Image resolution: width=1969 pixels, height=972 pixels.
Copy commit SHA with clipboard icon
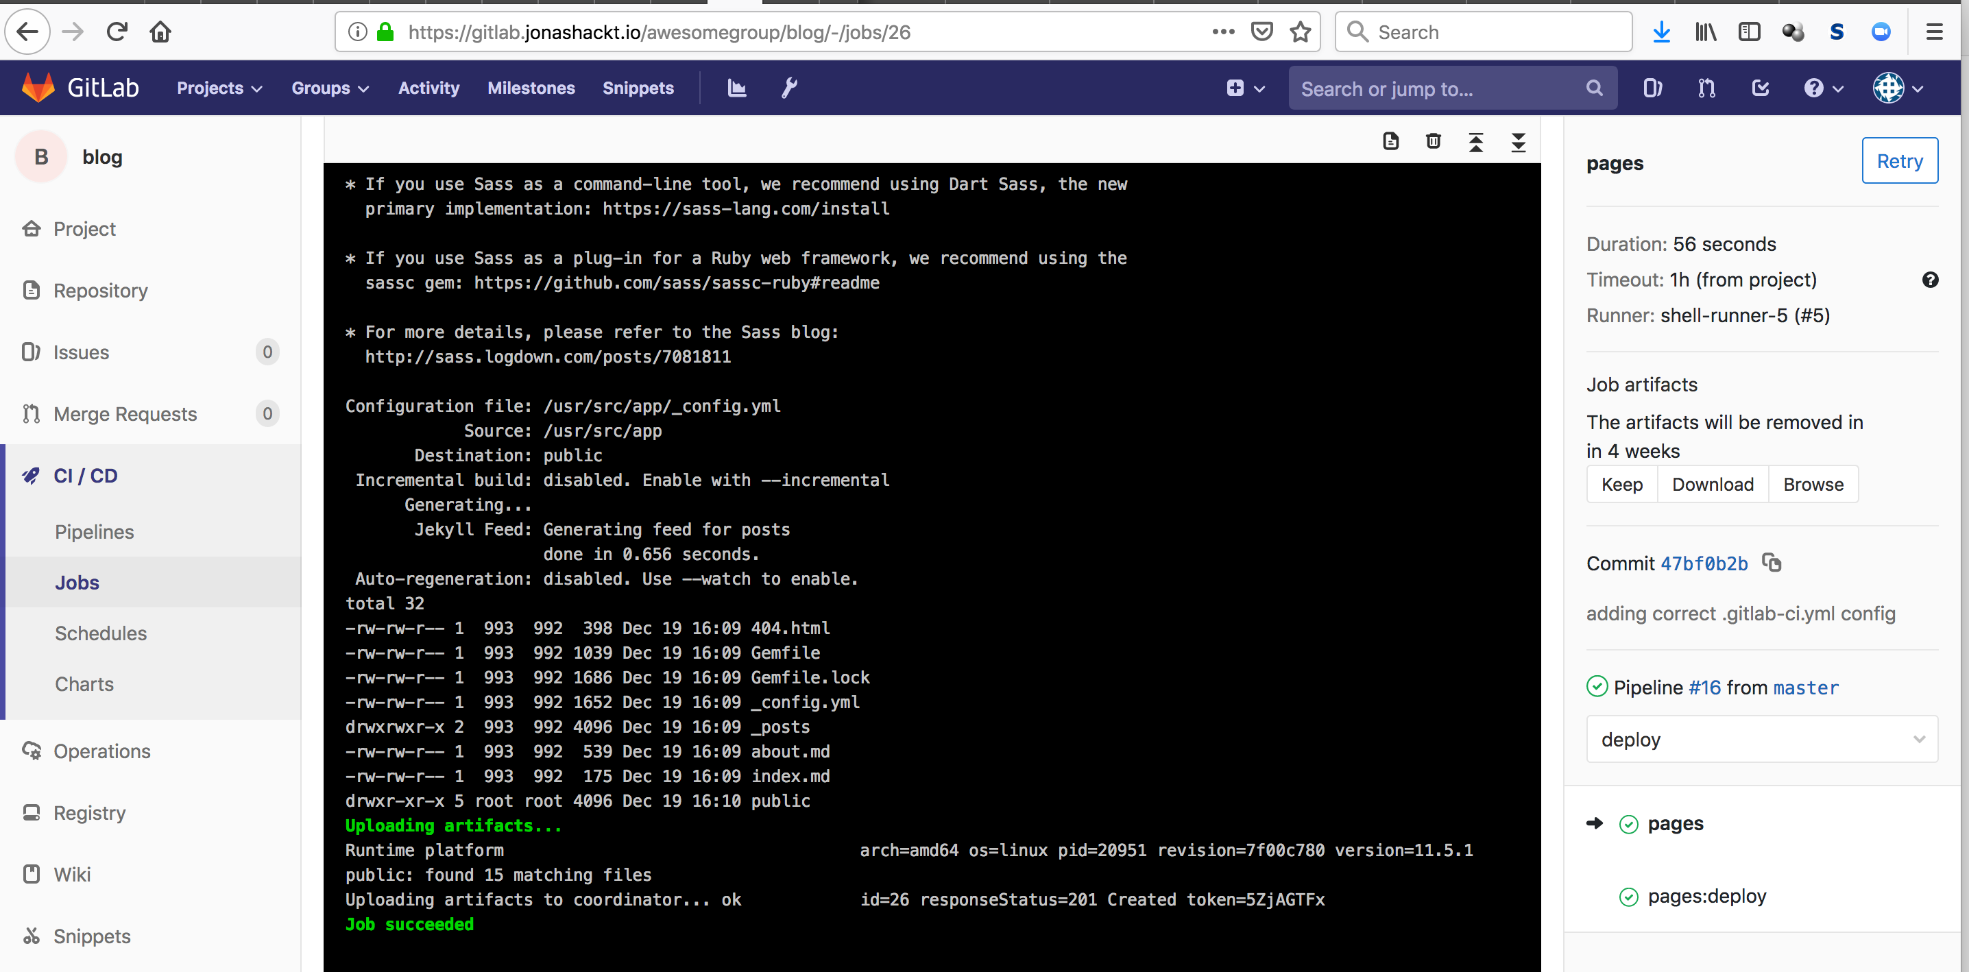tap(1771, 563)
